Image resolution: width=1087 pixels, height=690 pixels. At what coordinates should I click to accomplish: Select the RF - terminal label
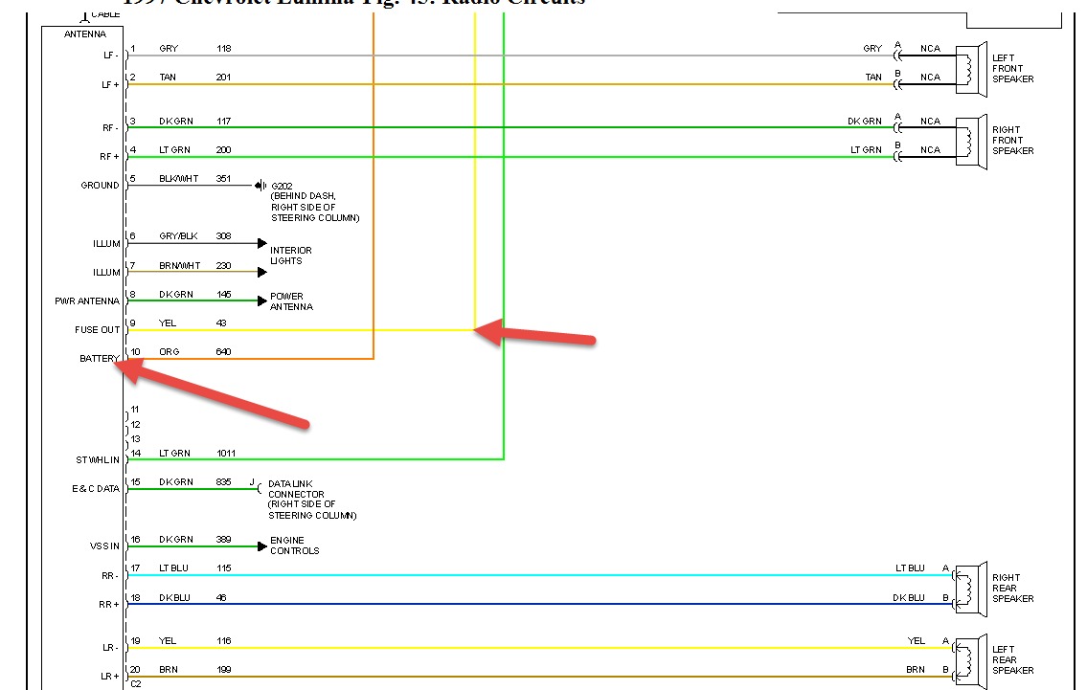click(111, 127)
